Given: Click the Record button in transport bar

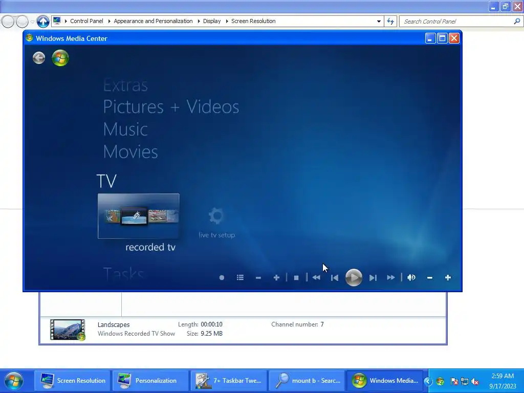Looking at the screenshot, I should [x=222, y=278].
